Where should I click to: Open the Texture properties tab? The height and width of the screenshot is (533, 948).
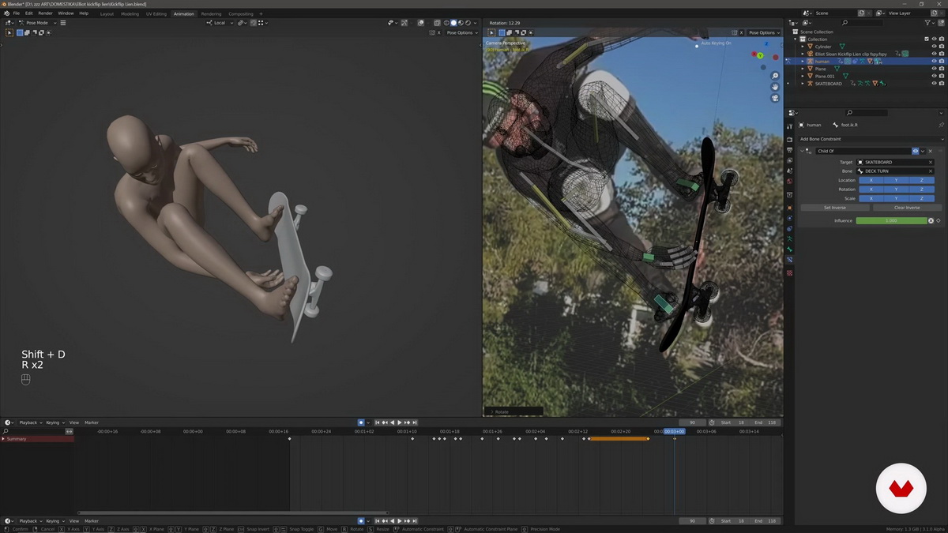pyautogui.click(x=789, y=272)
